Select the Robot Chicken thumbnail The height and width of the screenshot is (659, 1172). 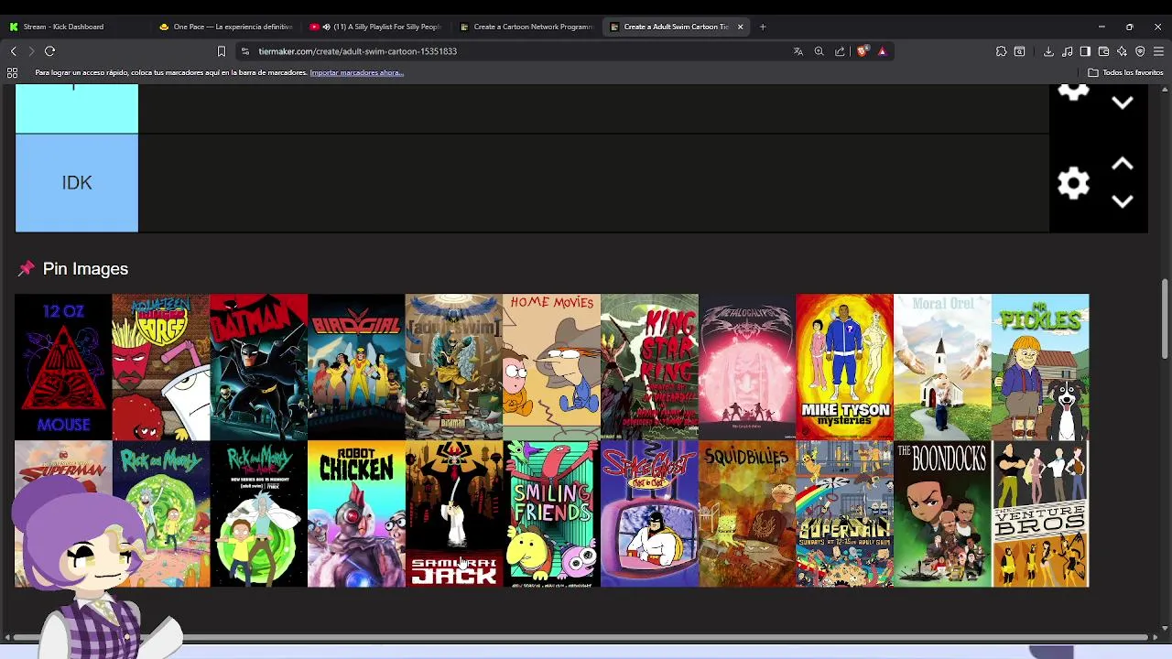pos(356,513)
